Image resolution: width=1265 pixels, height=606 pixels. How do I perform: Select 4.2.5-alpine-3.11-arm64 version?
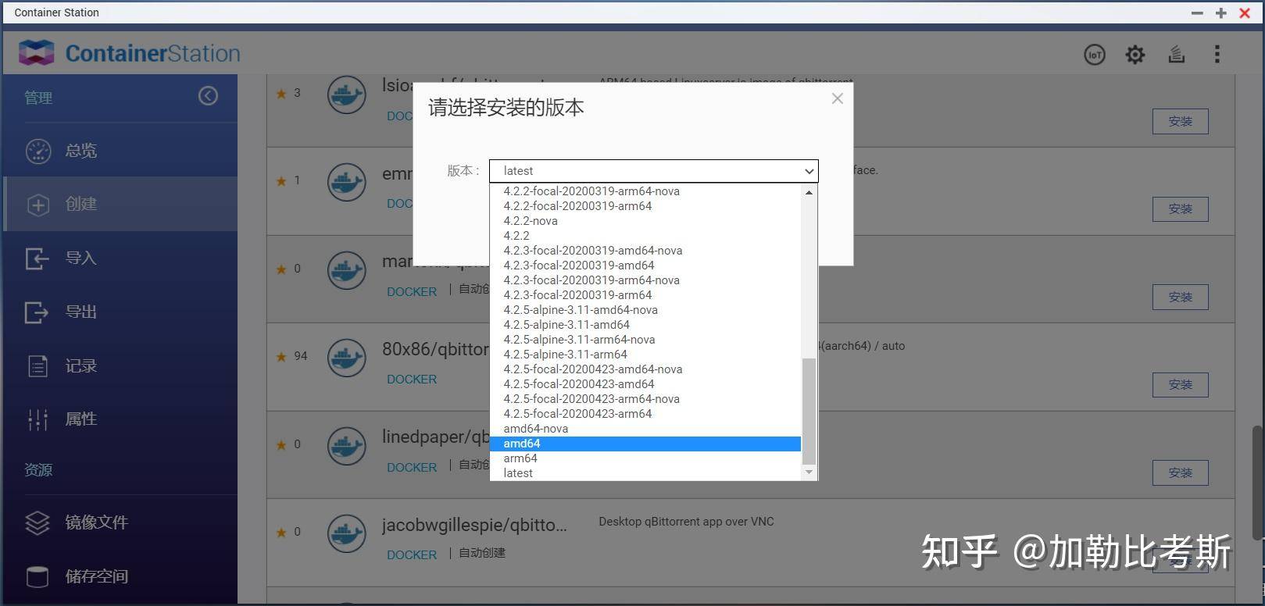coord(645,355)
